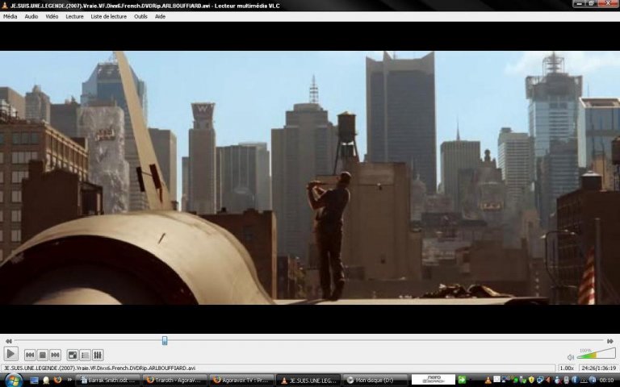Open the Liste de lecture menu
Screen dimensions: 620x387
tap(109, 17)
